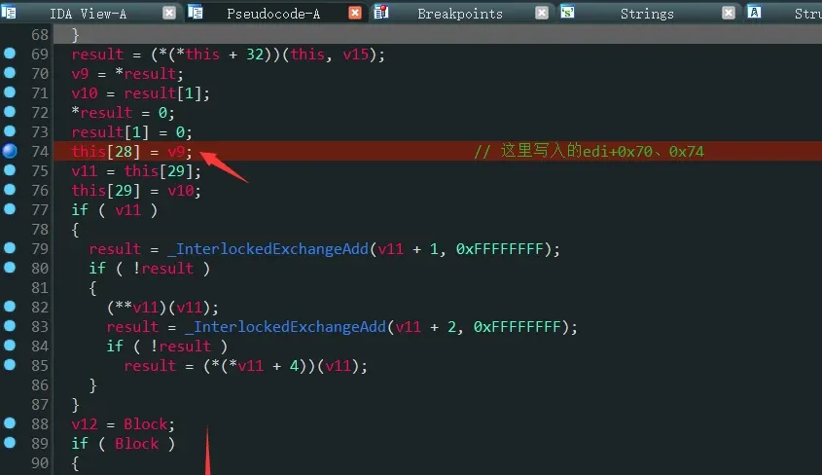
Task: Click '(*(*v11 + 4))(v11)' on line 85
Action: (281, 365)
